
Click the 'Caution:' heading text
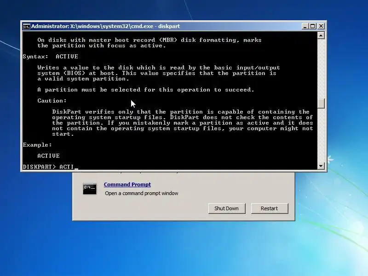(52, 101)
